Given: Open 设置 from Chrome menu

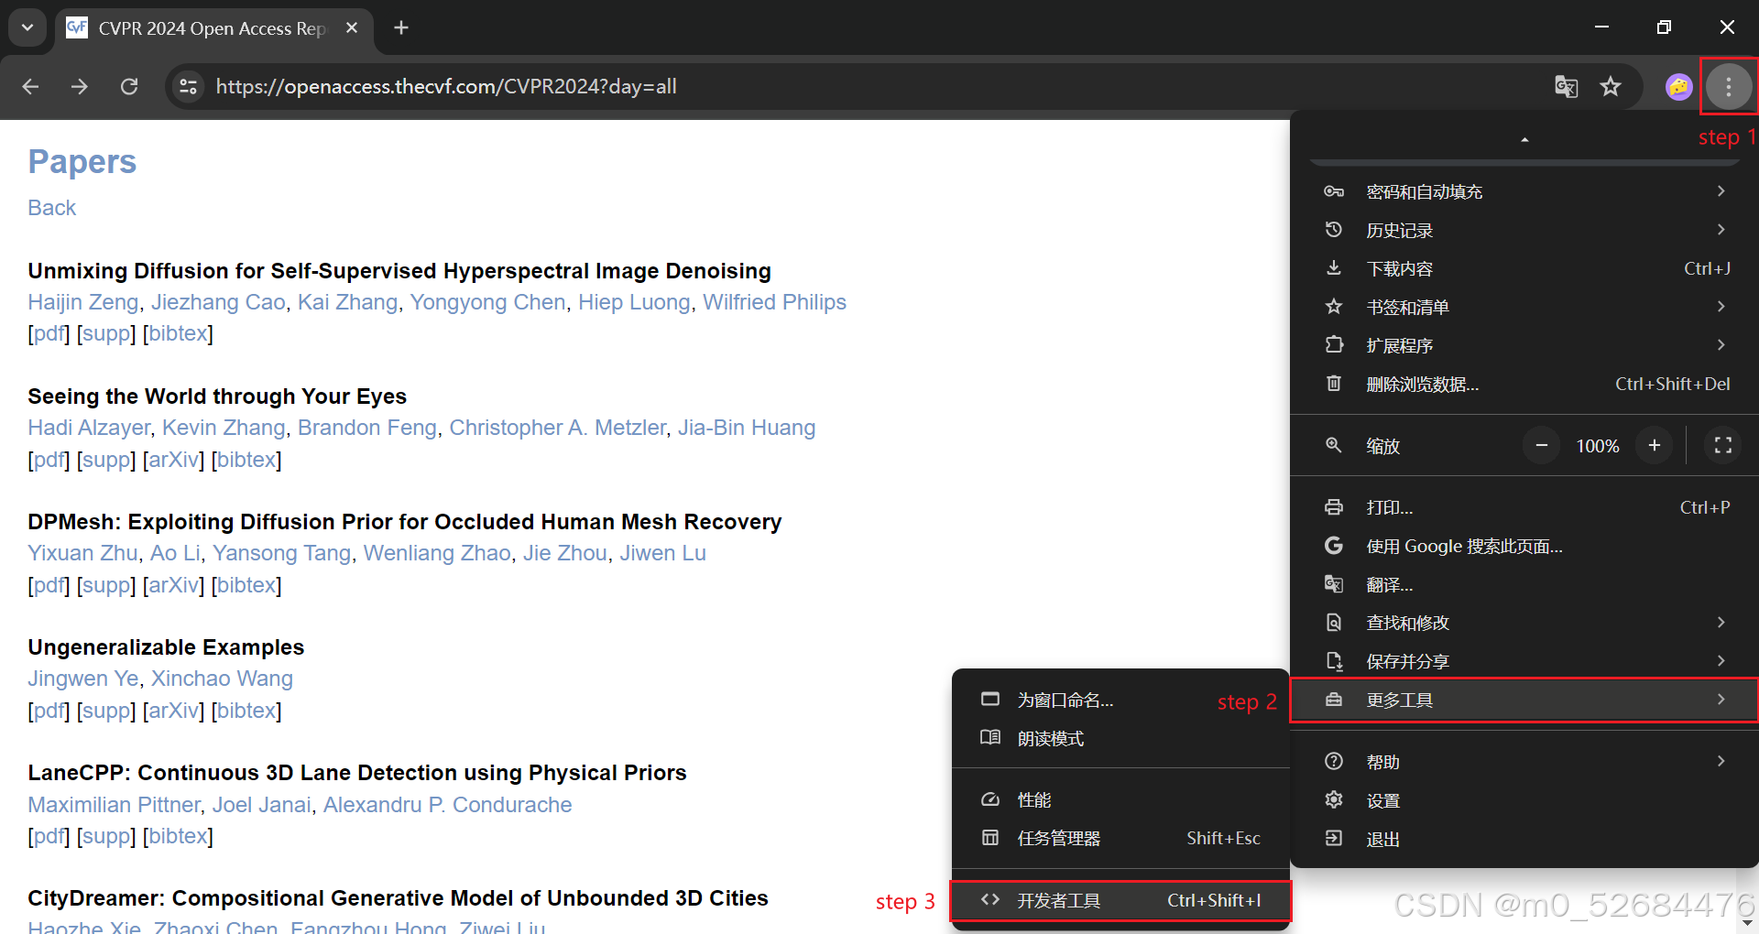Looking at the screenshot, I should pos(1524,800).
